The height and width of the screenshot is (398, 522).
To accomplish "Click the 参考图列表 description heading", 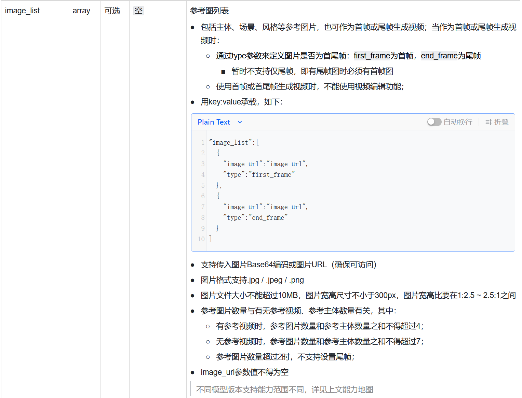I will (209, 11).
